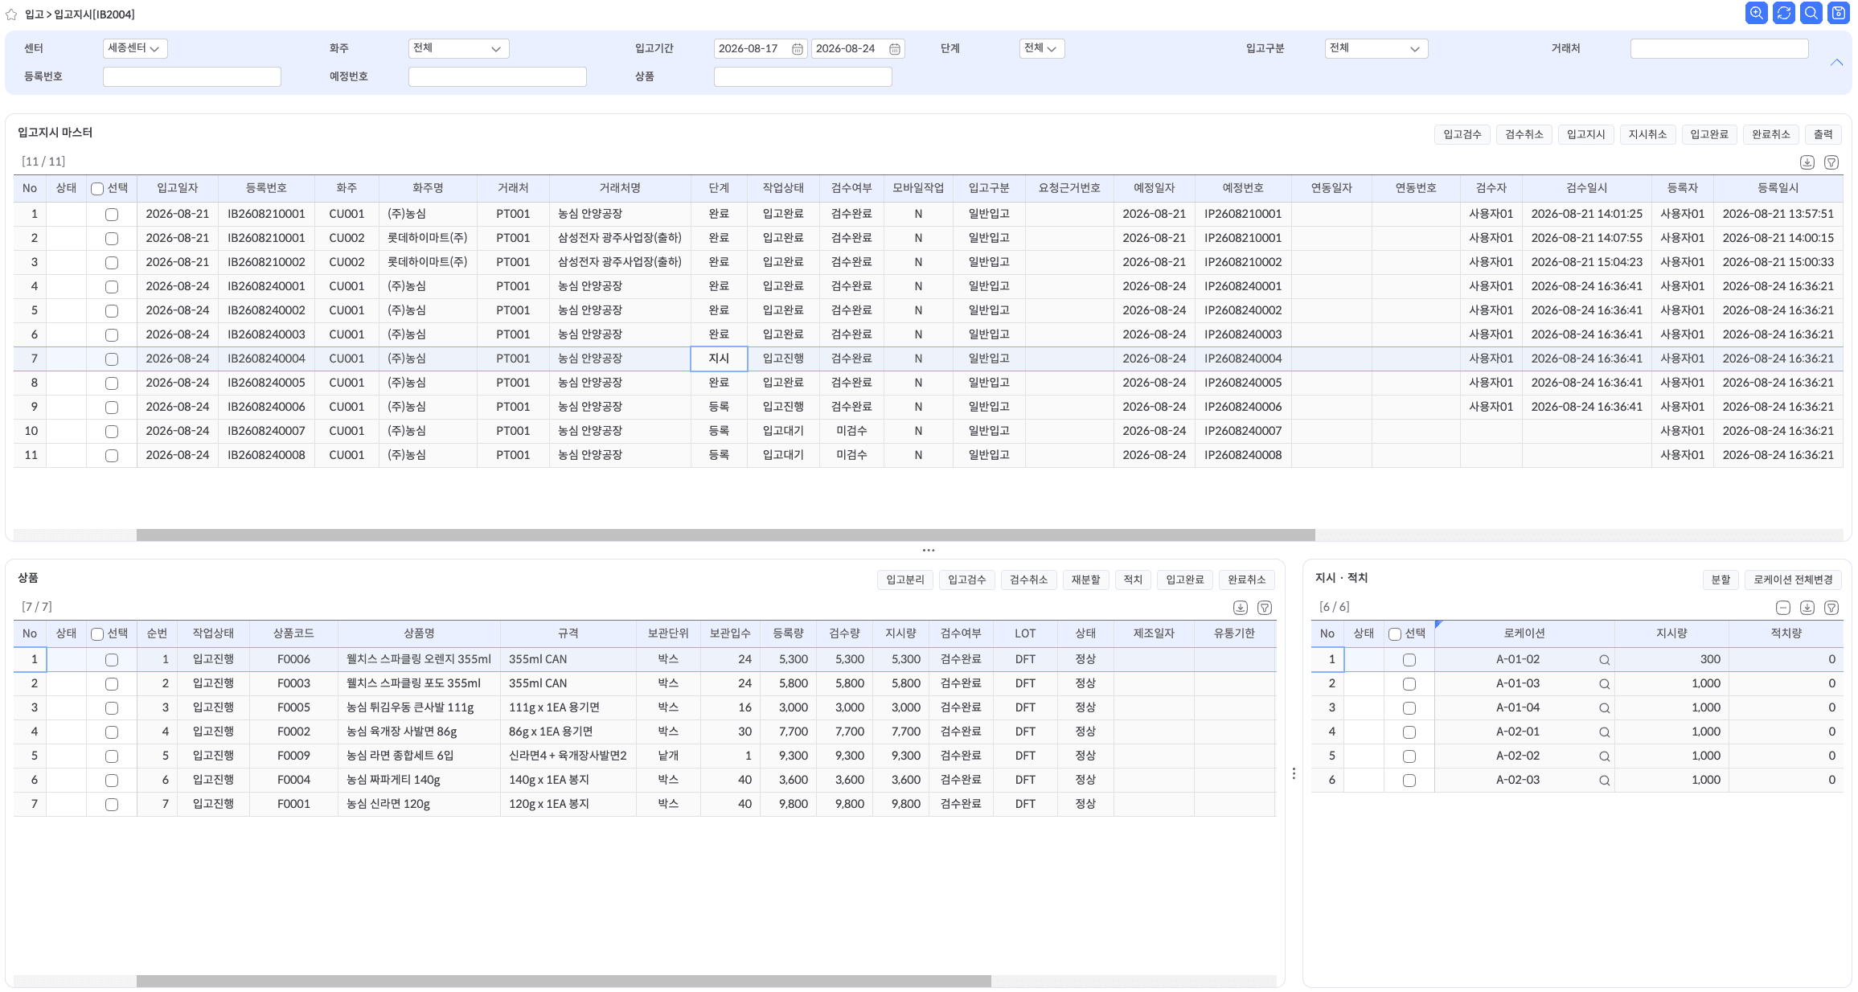Click the master grid horizontal scrollbar

[725, 535]
